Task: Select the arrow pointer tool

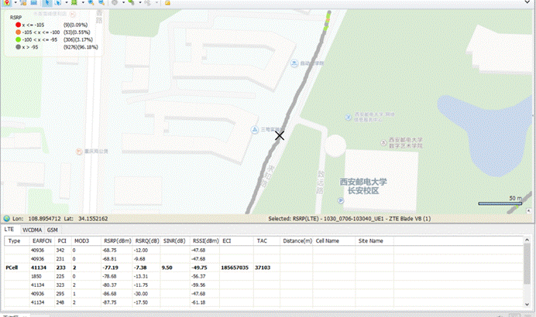Action: [46, 3]
